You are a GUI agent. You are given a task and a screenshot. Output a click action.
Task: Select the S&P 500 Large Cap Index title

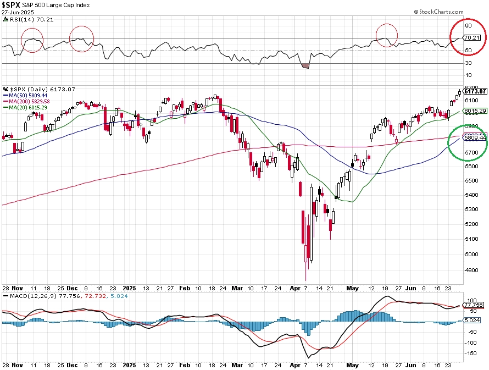coord(56,5)
